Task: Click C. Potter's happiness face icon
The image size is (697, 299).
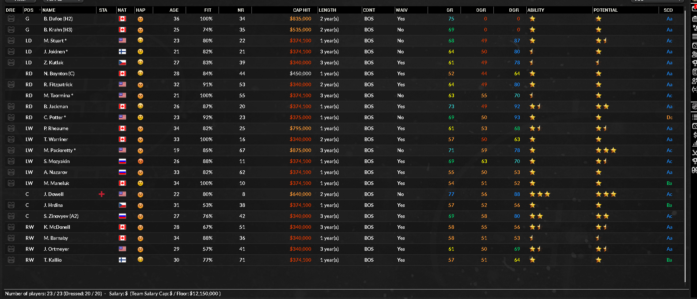Action: coord(140,117)
